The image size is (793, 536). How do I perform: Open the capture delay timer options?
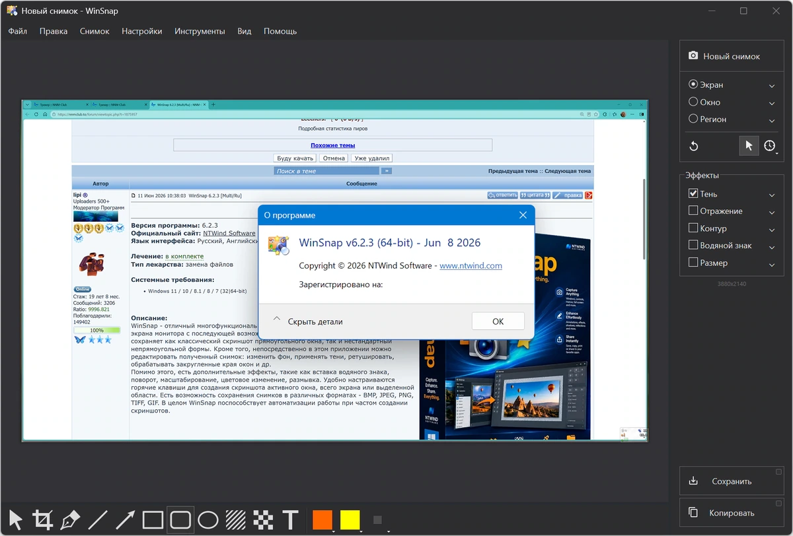click(x=771, y=146)
